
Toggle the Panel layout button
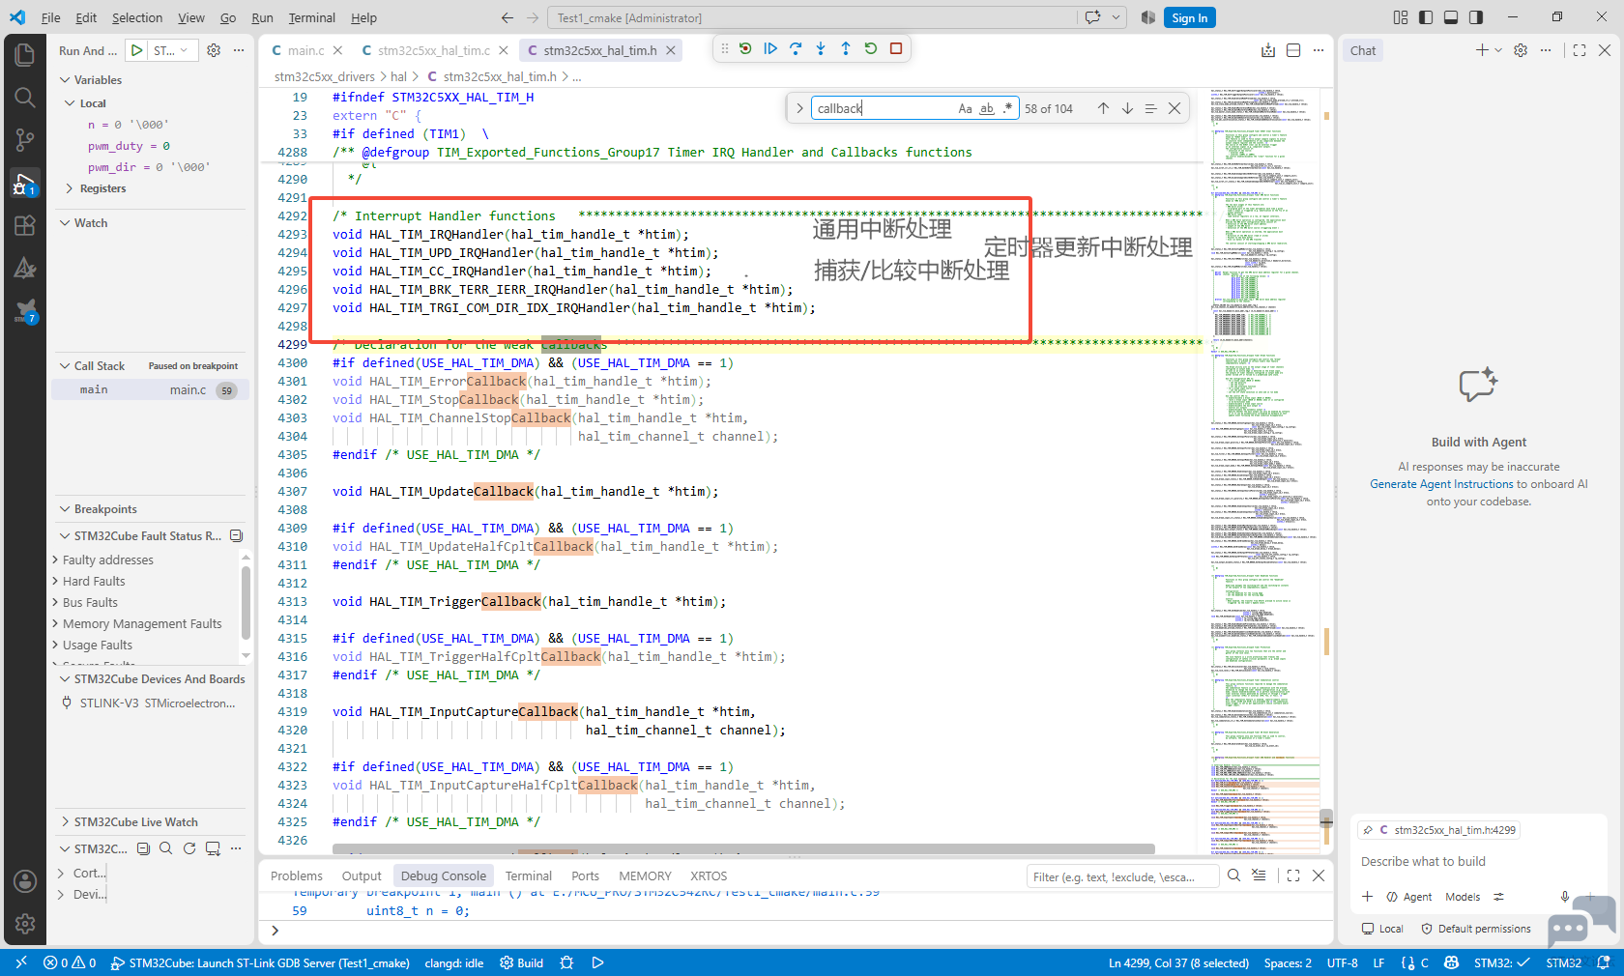point(1451,17)
